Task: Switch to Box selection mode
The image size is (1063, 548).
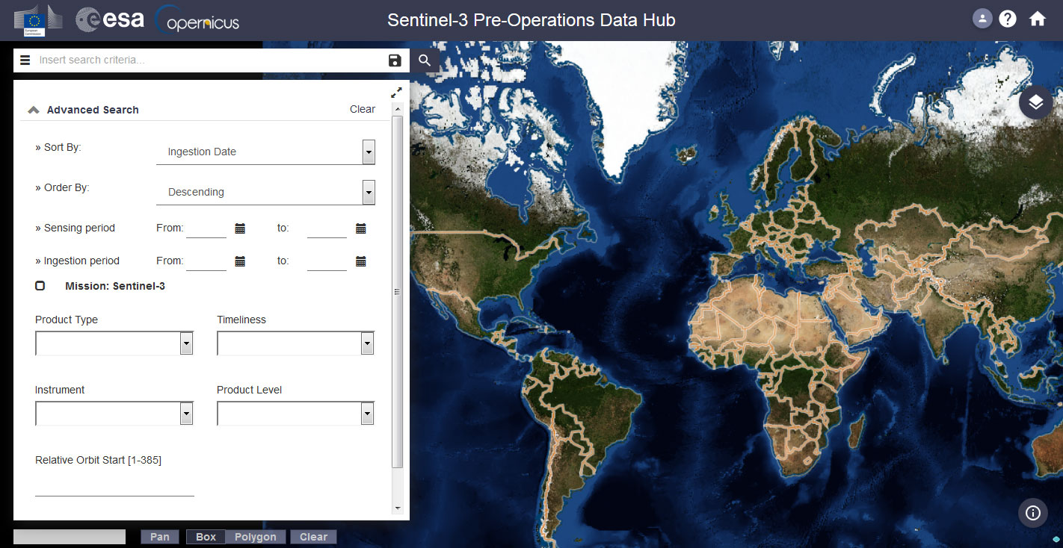Action: pos(206,537)
